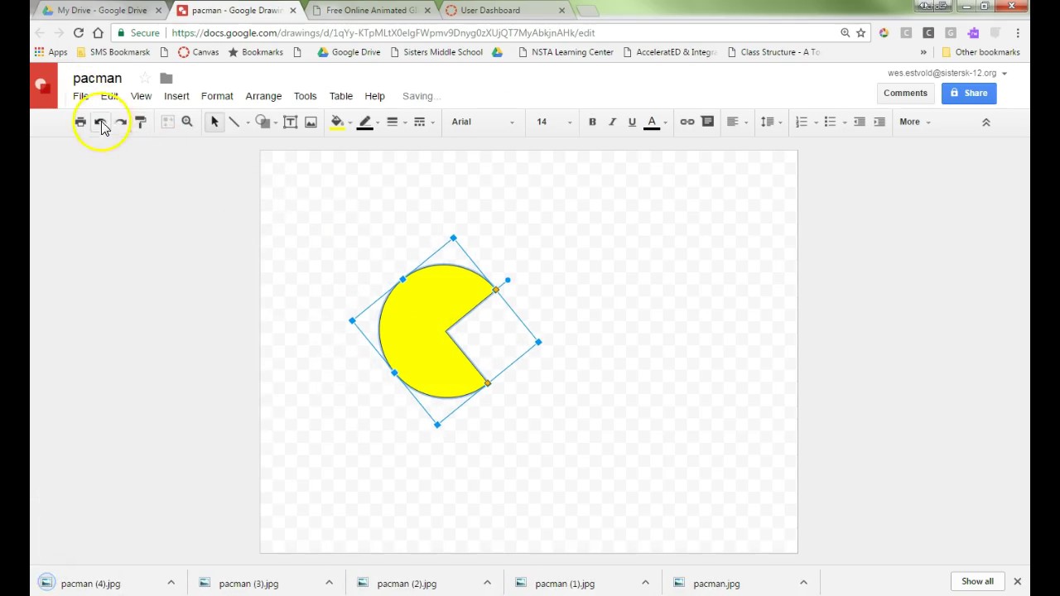The width and height of the screenshot is (1060, 596).
Task: Star the pacman drawing
Action: click(145, 78)
